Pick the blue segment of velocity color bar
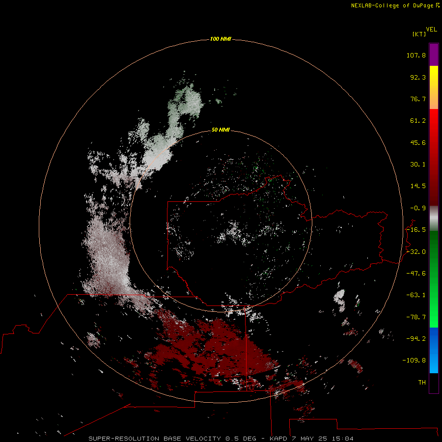442x442 pixels. pos(434,350)
